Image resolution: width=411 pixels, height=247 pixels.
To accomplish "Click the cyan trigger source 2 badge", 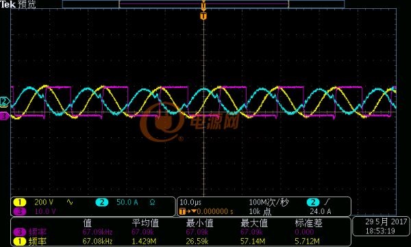I will pos(313,202).
